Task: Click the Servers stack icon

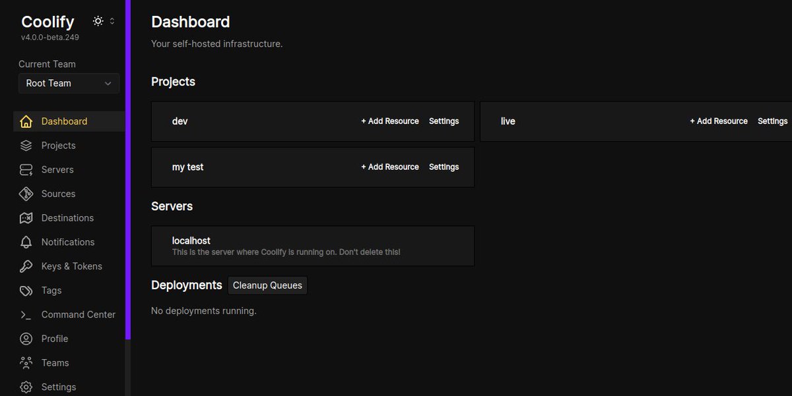Action: point(26,170)
